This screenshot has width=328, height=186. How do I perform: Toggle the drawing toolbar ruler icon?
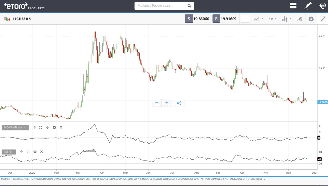click(299, 19)
